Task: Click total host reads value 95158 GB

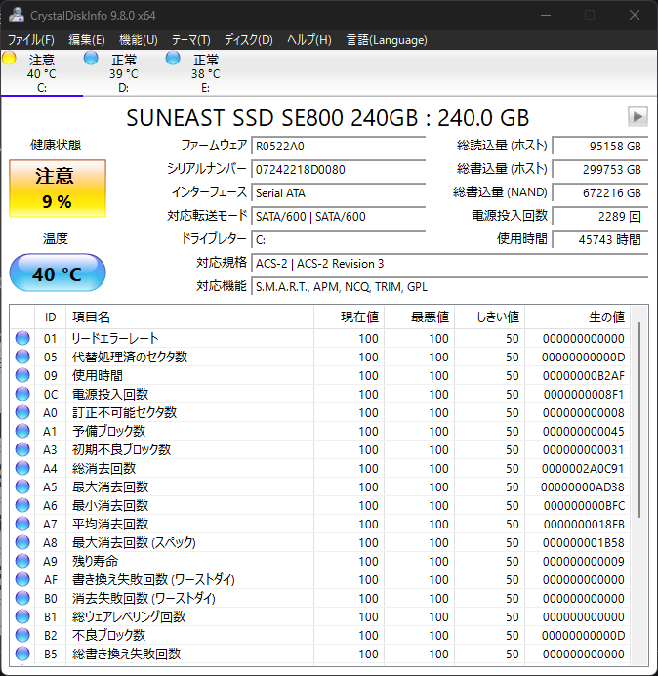Action: [600, 147]
